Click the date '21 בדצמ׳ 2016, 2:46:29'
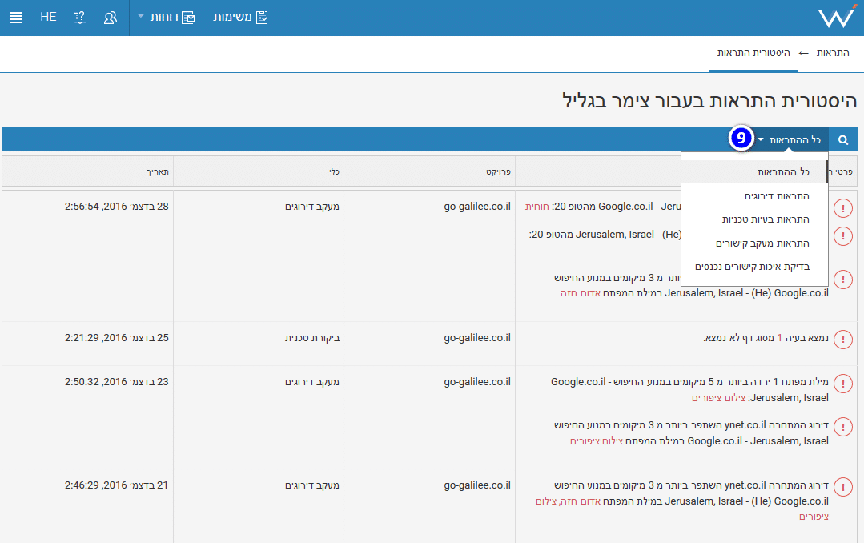This screenshot has width=864, height=543. click(116, 485)
